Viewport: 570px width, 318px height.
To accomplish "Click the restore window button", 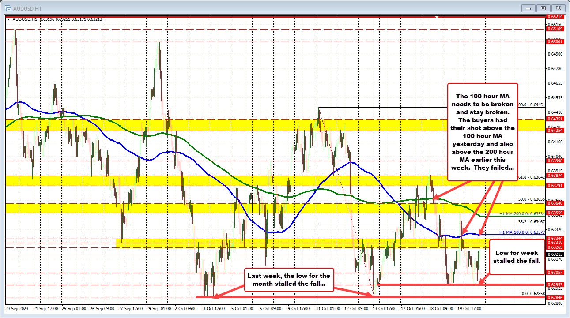I will click(542, 7).
